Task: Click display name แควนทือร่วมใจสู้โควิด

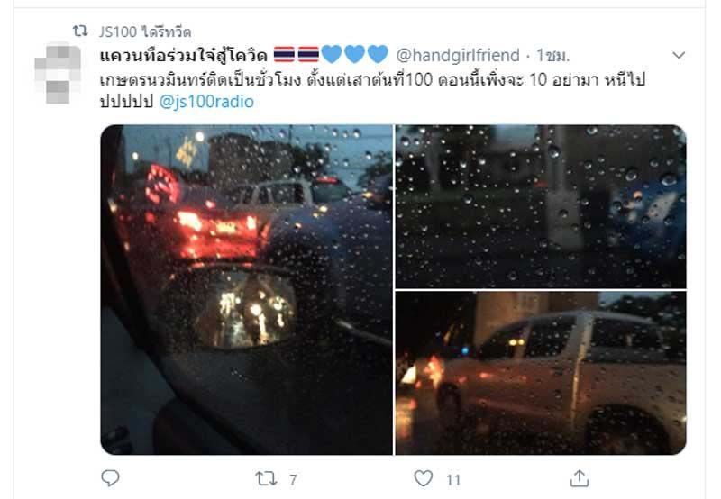Action: (184, 55)
